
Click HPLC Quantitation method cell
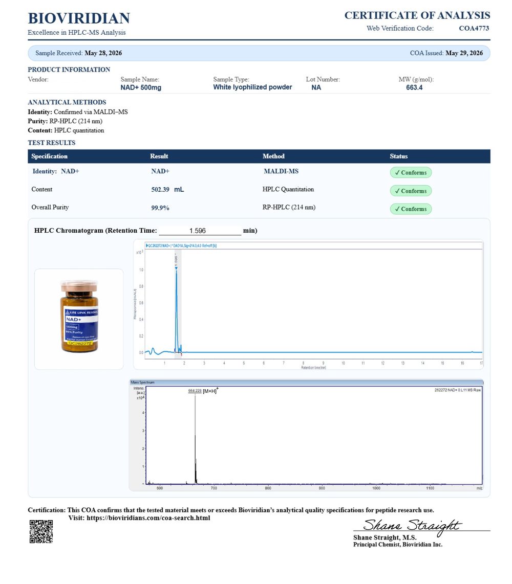pos(288,189)
